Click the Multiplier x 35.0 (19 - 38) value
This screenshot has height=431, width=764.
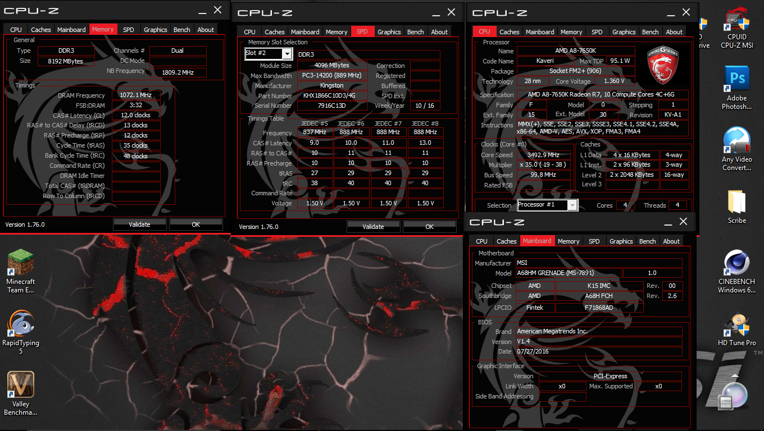[544, 165]
